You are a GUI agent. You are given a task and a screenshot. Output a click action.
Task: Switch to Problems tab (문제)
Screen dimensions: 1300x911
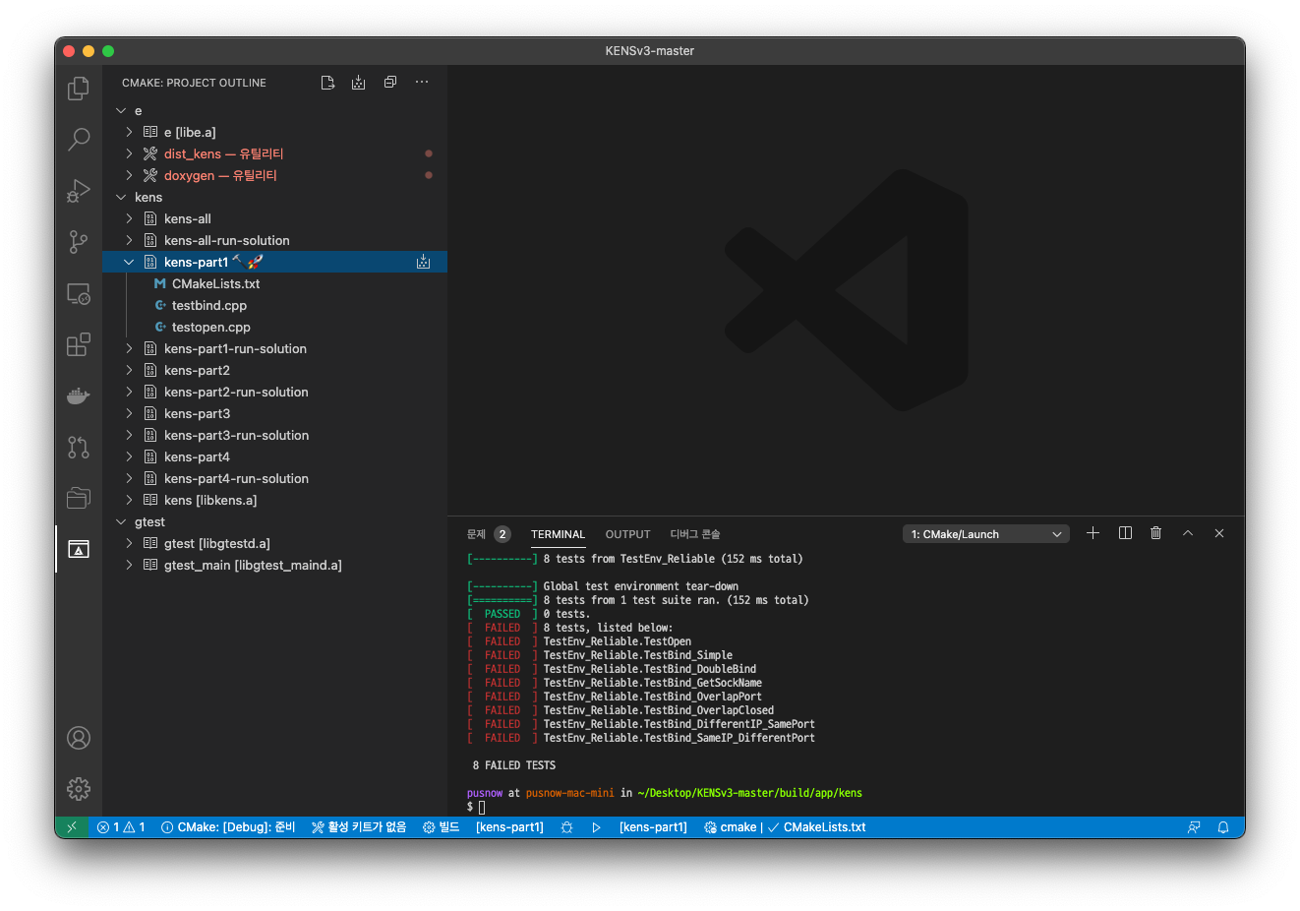pos(488,534)
